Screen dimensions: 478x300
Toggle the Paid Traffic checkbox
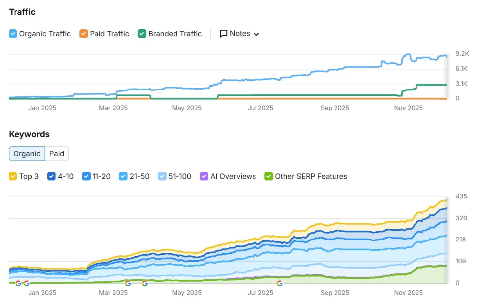[x=84, y=34]
